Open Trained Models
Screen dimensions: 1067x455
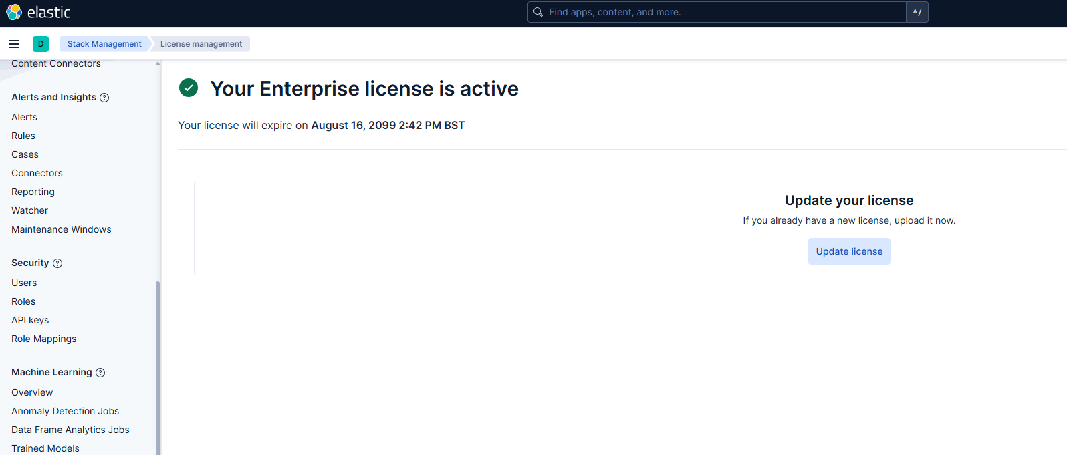tap(45, 448)
